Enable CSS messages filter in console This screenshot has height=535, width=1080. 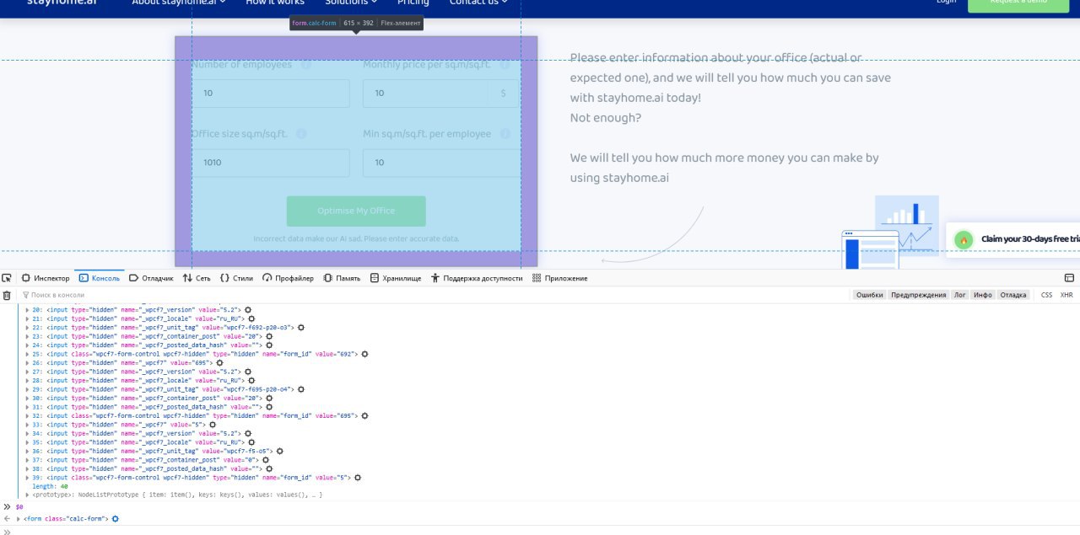point(1046,295)
